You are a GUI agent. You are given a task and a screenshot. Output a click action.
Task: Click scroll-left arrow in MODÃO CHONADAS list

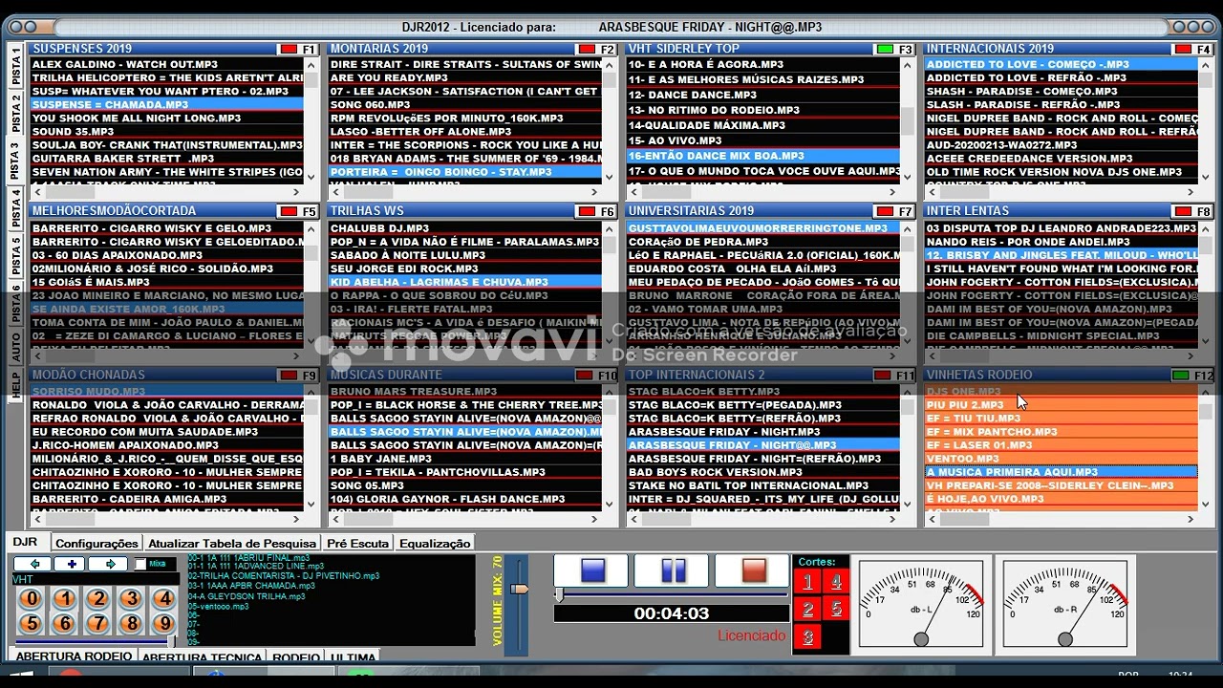(36, 519)
